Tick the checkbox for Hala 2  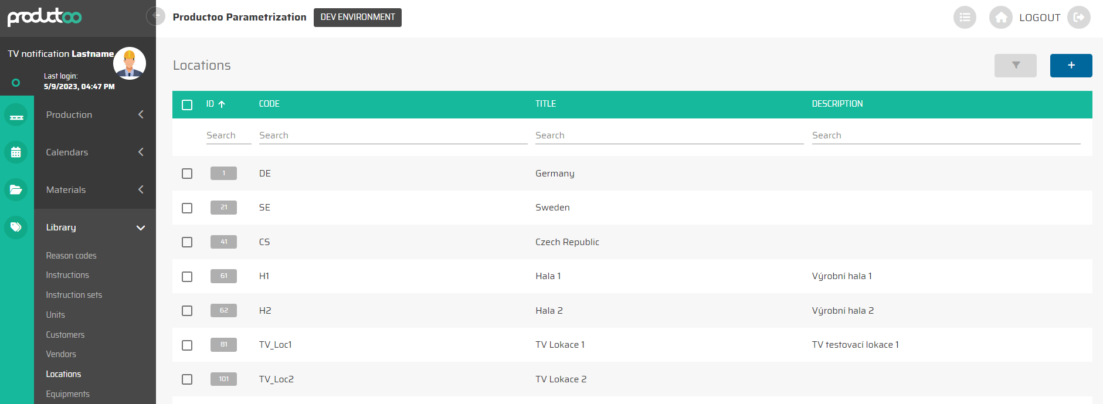(x=187, y=311)
